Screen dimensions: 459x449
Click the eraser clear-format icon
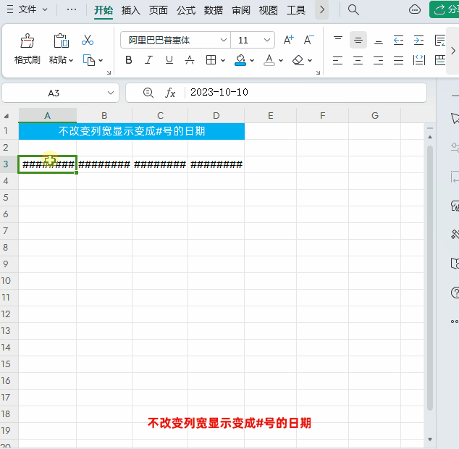pos(298,60)
